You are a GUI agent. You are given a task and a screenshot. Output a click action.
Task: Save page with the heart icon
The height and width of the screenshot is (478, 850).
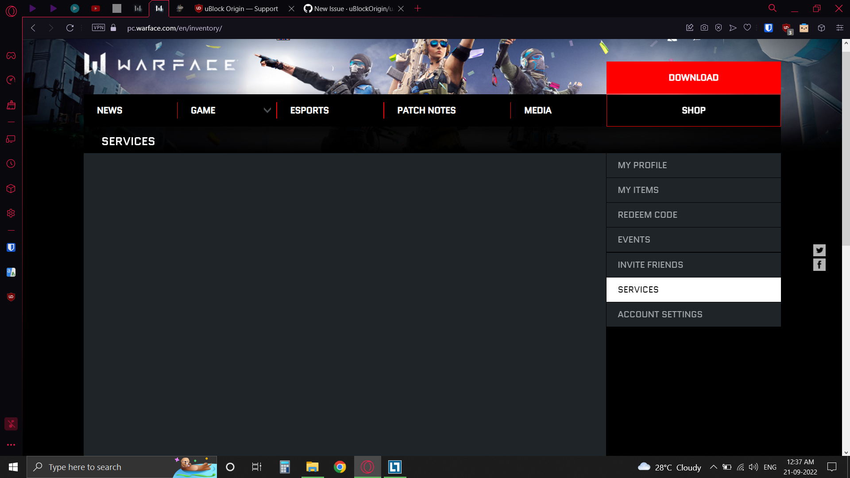(x=747, y=27)
